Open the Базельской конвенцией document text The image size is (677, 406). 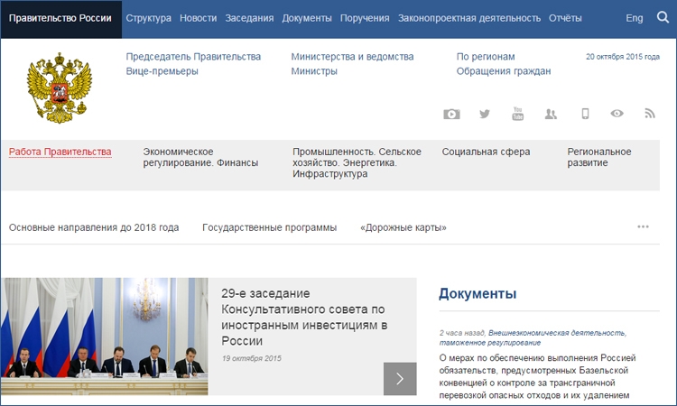(x=537, y=376)
